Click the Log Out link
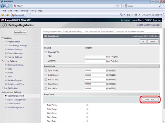This screenshot has width=165, height=123. (157, 20)
